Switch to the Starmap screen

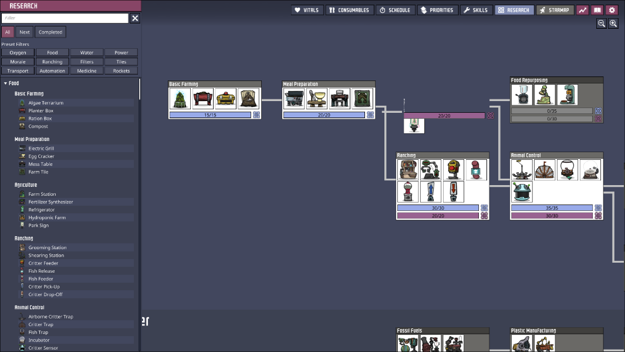click(554, 10)
